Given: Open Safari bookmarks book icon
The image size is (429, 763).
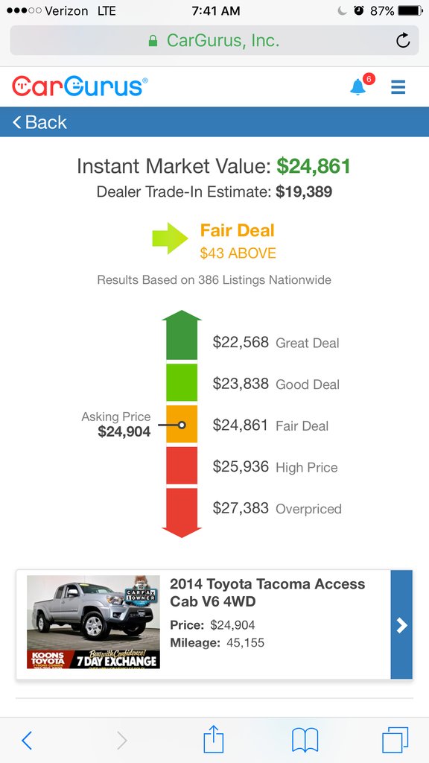Looking at the screenshot, I should click(305, 741).
